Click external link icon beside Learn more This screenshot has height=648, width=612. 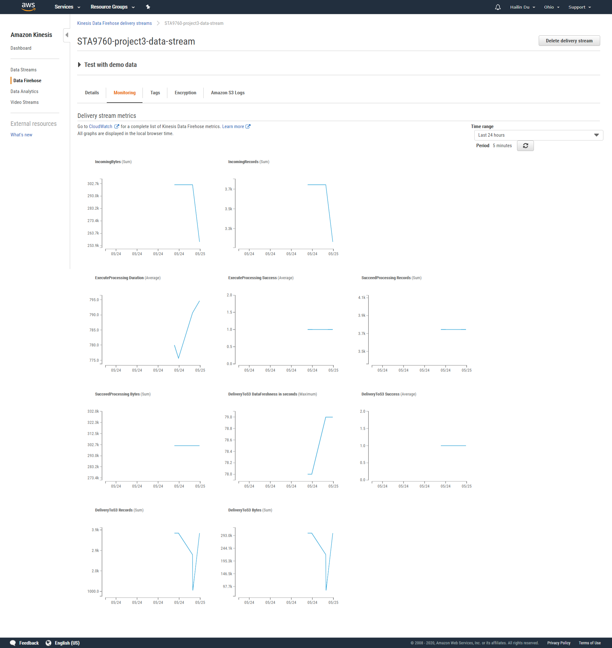(248, 126)
